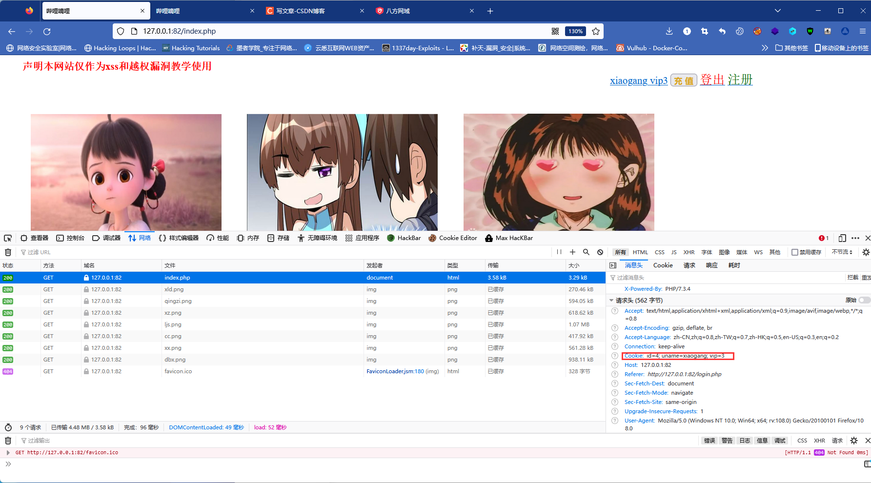Open network search magnifier

587,252
